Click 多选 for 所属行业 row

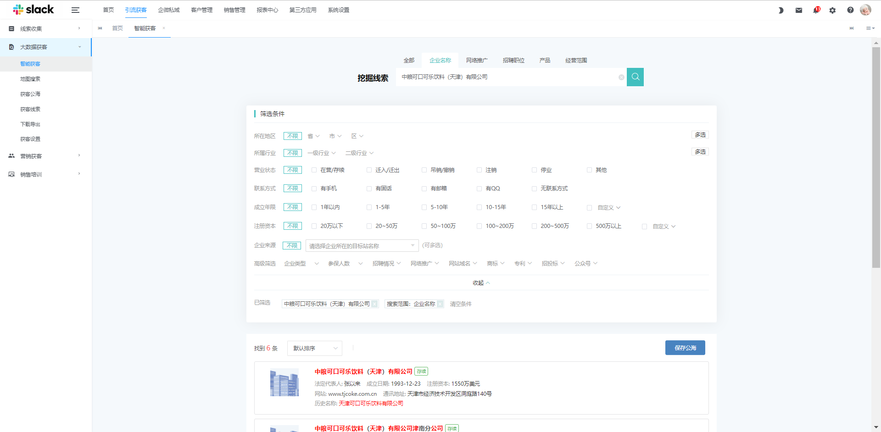(x=700, y=152)
